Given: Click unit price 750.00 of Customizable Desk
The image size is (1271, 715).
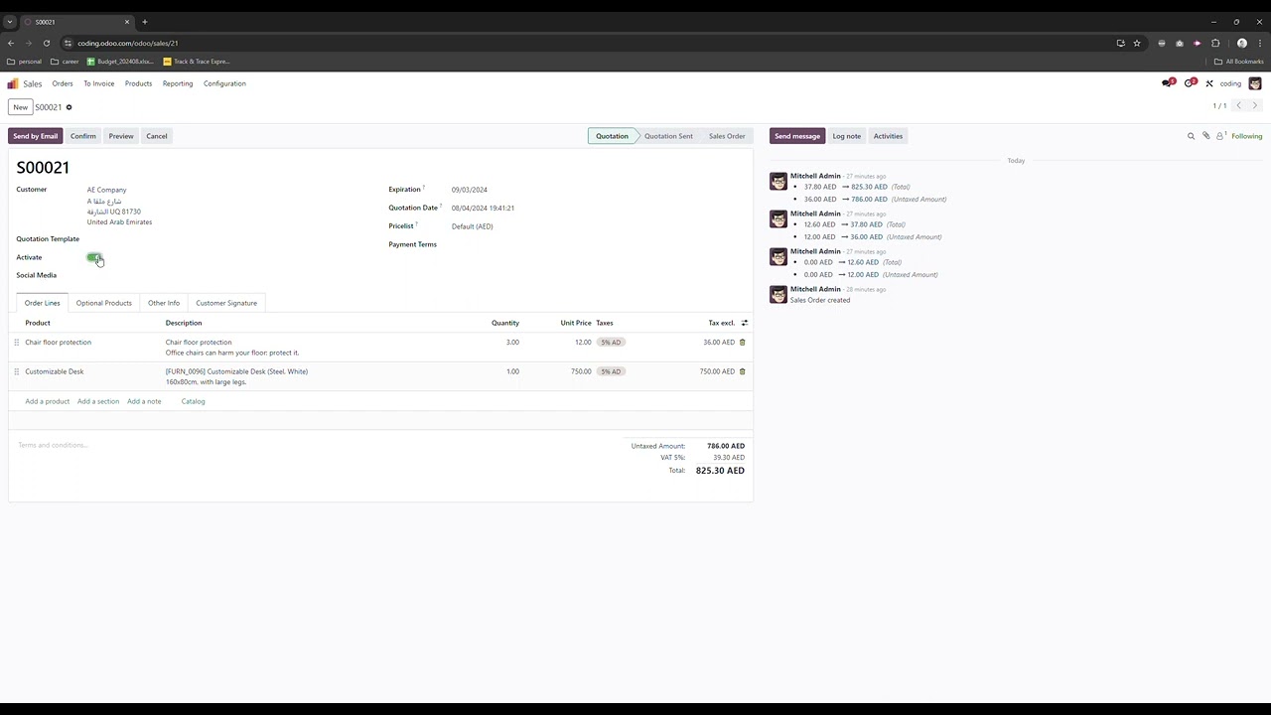Looking at the screenshot, I should pos(581,371).
